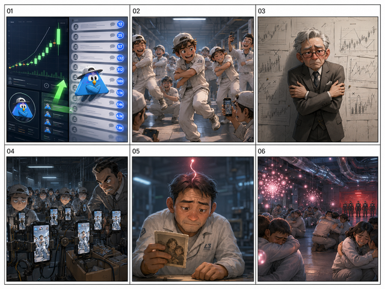The height and width of the screenshot is (289, 385).
Task: Select storyboard image in panel 01
Action: click(x=67, y=79)
